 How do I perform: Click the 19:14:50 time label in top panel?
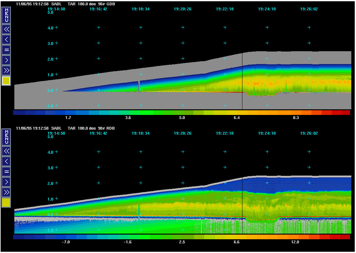(56, 9)
